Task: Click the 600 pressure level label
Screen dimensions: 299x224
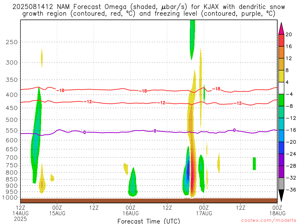Action: tap(12, 140)
